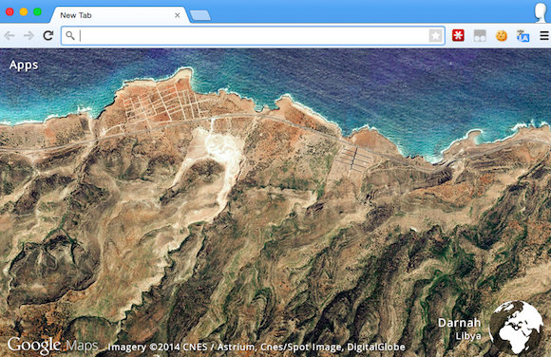Click the gray extension icon beside LastPass

[480, 35]
